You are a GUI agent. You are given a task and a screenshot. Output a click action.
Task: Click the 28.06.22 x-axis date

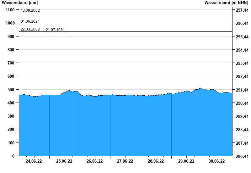[x=156, y=161]
